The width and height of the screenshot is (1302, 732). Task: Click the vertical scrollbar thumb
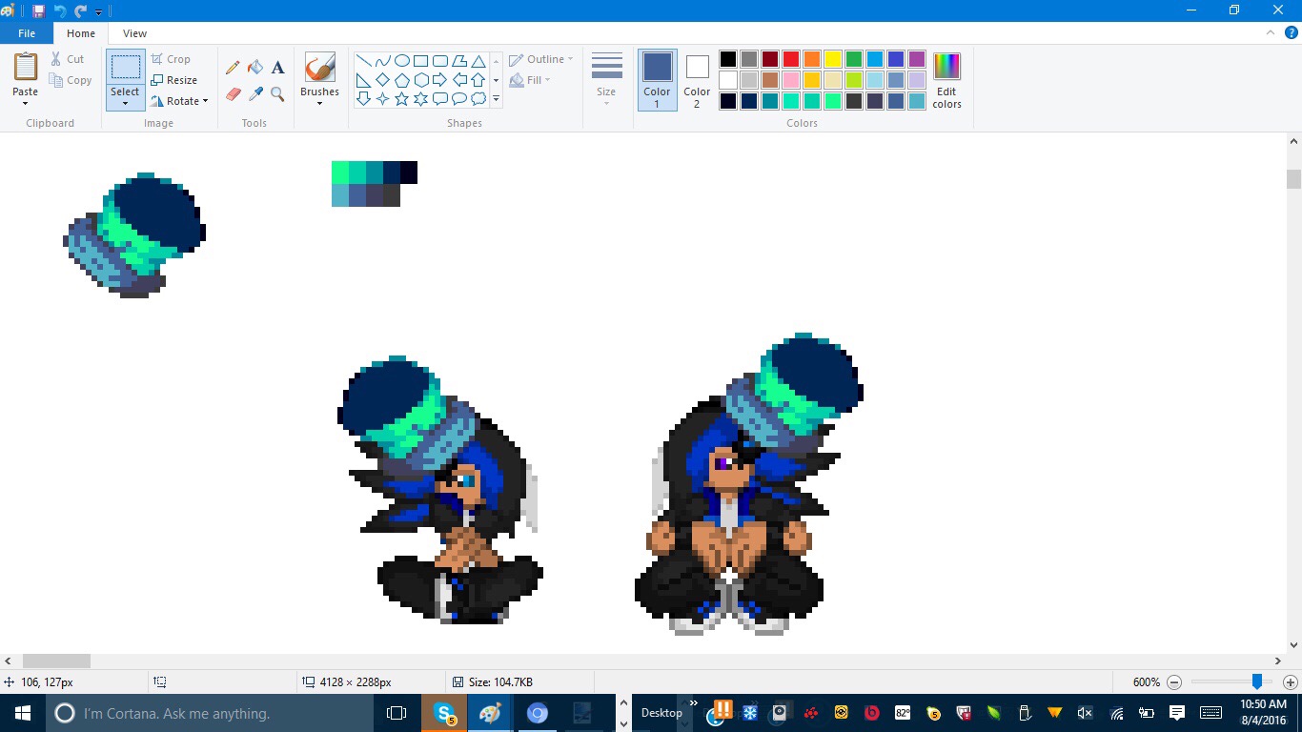1293,179
